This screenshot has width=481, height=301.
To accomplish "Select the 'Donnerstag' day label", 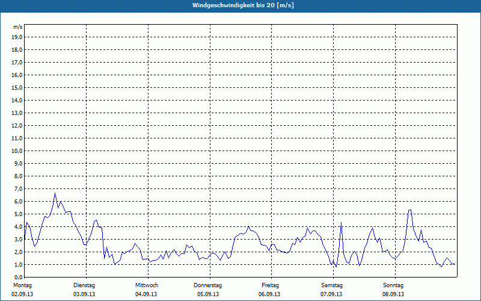I will [207, 285].
